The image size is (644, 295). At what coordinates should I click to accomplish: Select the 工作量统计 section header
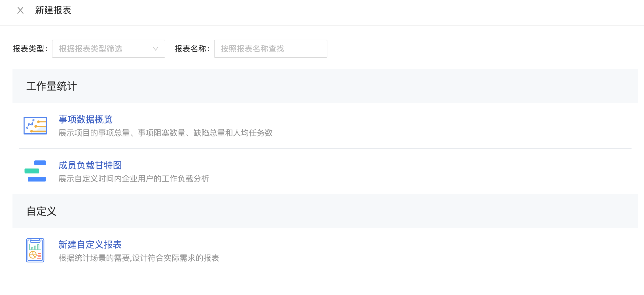tap(52, 86)
